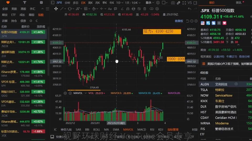Image resolution: width=252 pixels, height=141 pixels.
Task: Toggle the heart favorite for SPX
Action: pos(224,23)
